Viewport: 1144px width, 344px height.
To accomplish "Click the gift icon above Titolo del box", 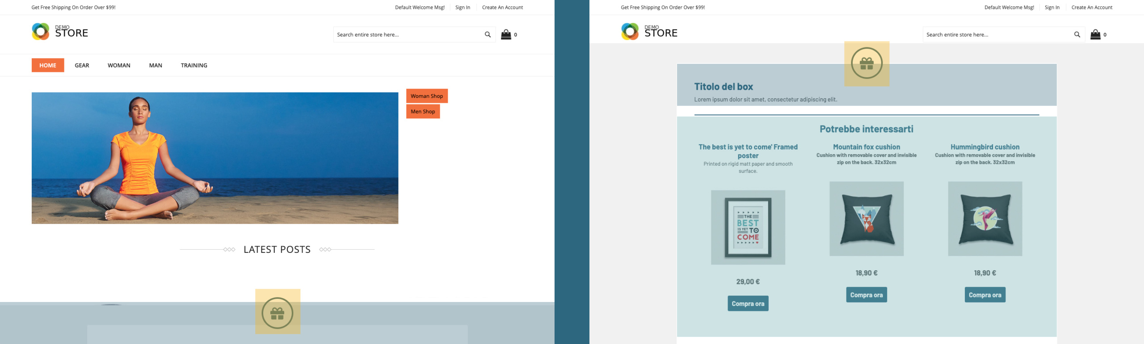I will [866, 63].
